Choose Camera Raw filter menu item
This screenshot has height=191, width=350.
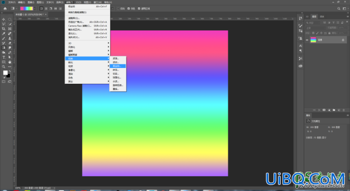click(87, 26)
